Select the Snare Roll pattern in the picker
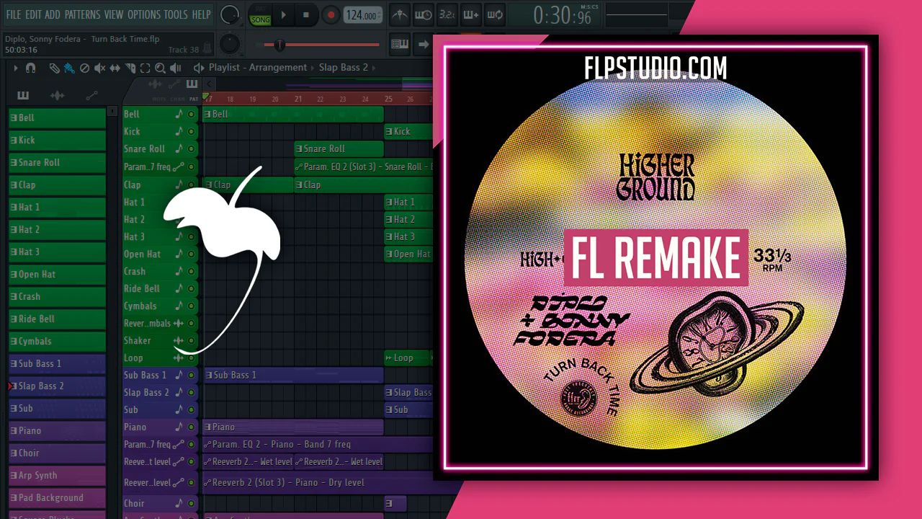The image size is (922, 519). tap(57, 163)
